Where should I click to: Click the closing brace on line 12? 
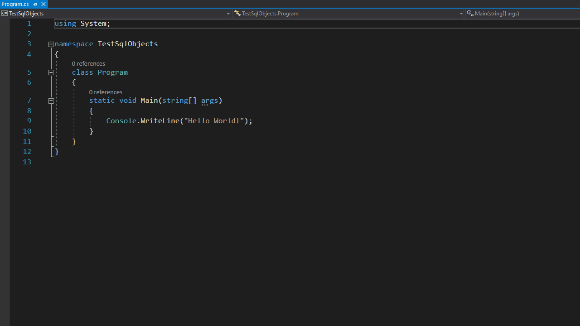tap(57, 152)
